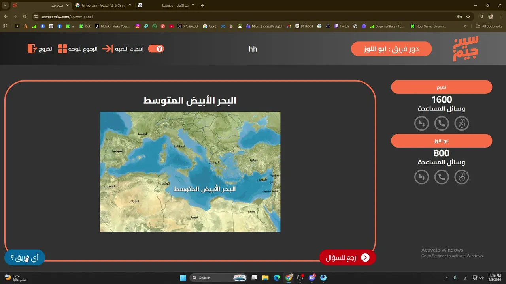Select the ابو اللوز team name pill

pyautogui.click(x=442, y=141)
